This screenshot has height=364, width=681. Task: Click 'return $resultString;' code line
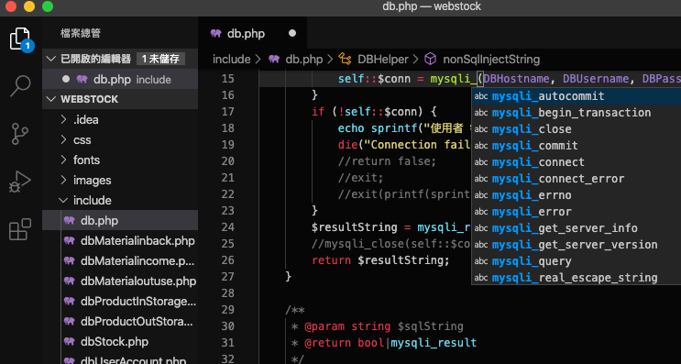[x=380, y=260]
